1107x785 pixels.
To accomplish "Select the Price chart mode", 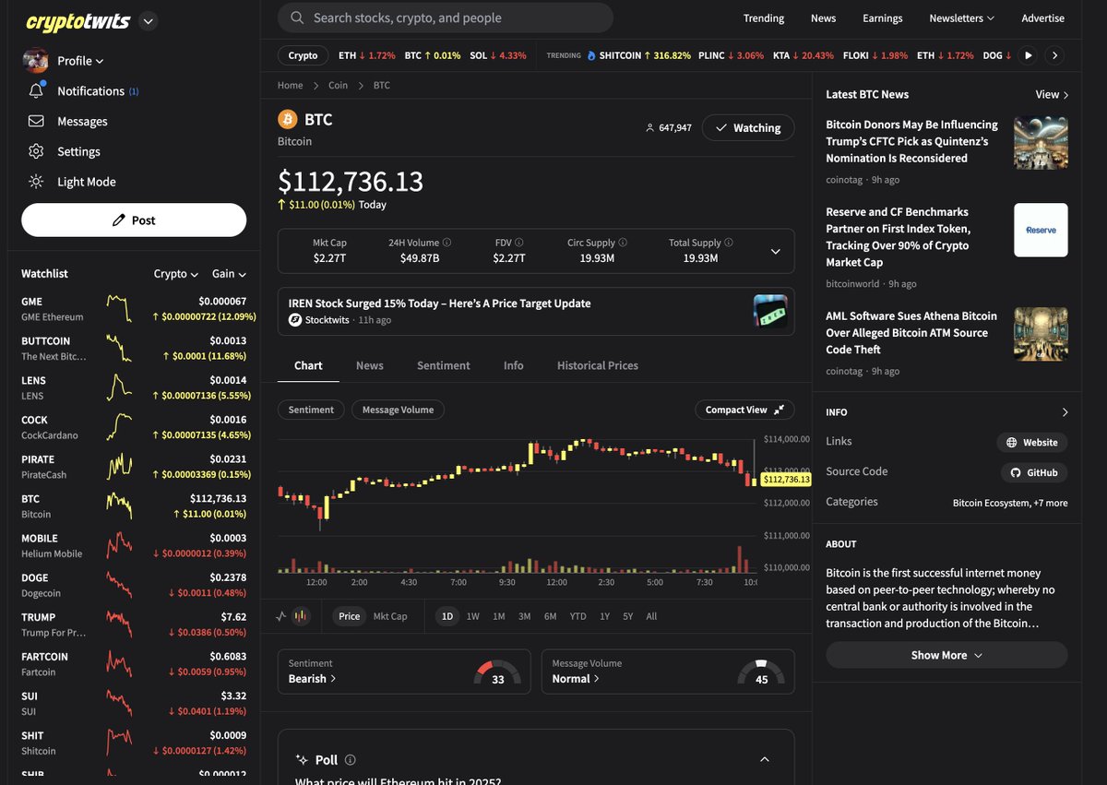I will click(349, 616).
